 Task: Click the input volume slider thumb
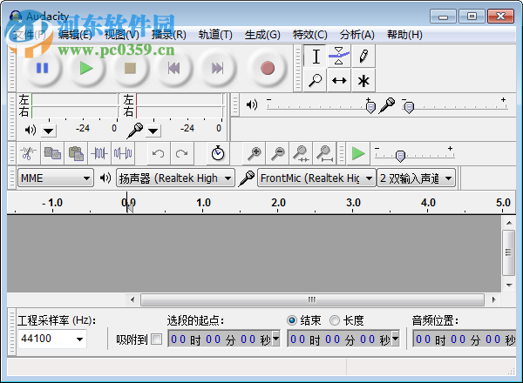point(409,107)
